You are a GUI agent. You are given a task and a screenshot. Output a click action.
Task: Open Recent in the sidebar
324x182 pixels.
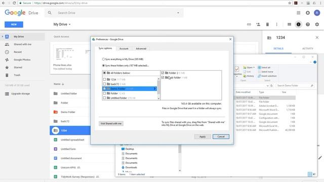click(18, 52)
